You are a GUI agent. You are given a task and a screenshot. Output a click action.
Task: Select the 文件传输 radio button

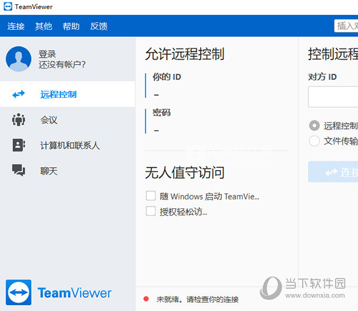pos(314,141)
